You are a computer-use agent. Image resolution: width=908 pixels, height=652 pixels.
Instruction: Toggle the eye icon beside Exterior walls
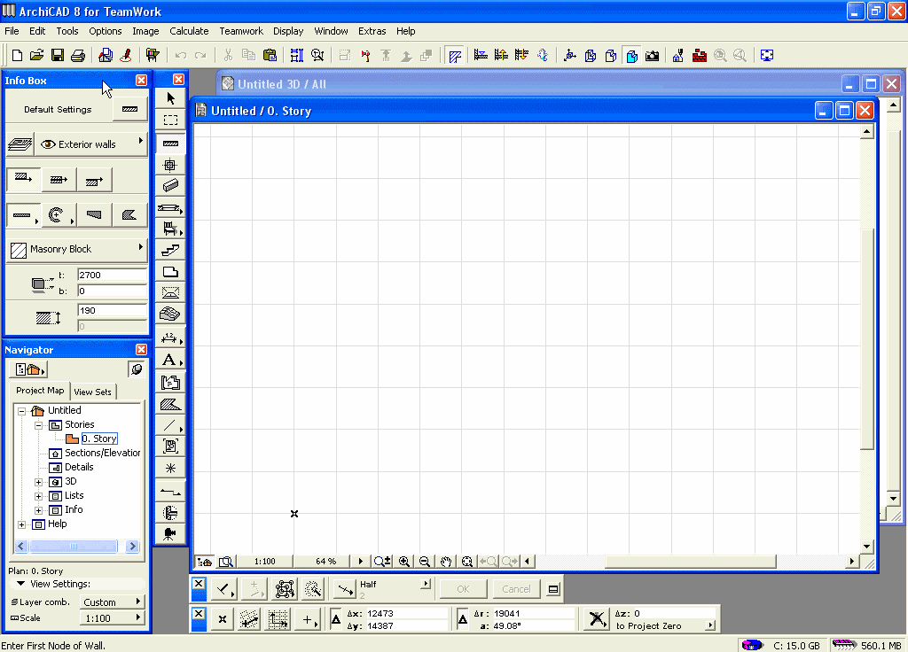[48, 144]
